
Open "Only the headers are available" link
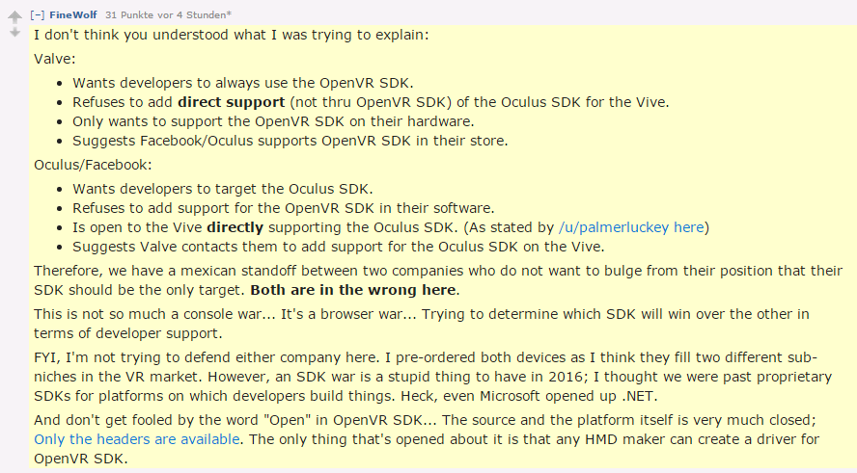pos(137,439)
